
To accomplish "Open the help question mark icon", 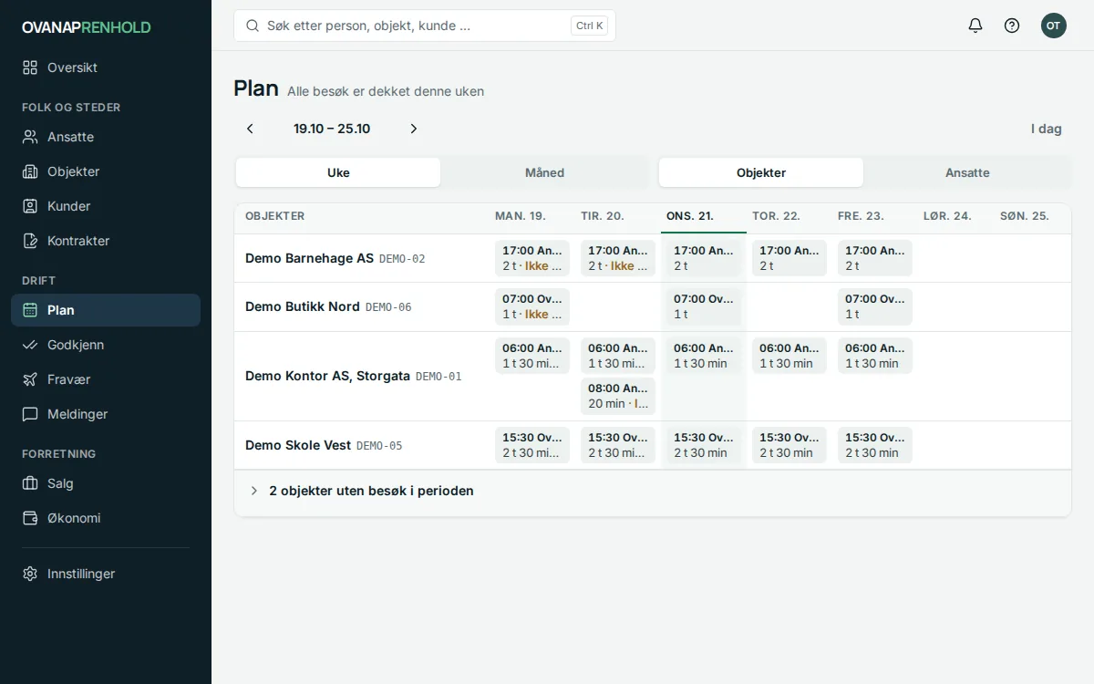I will 1012,26.
